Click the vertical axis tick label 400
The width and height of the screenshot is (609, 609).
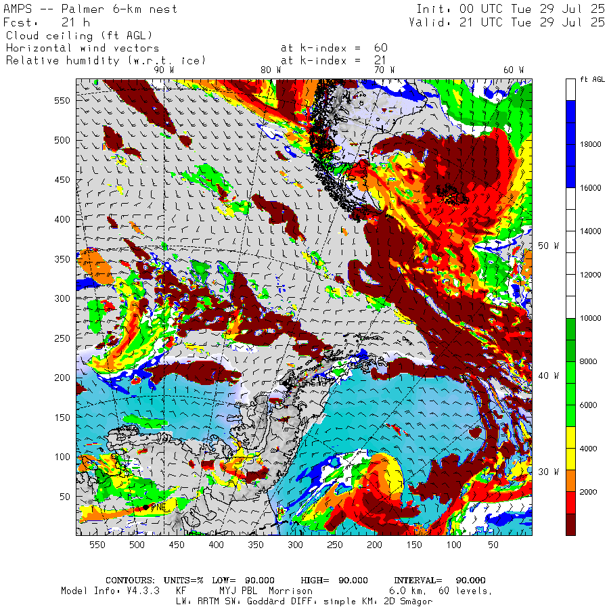(62, 219)
